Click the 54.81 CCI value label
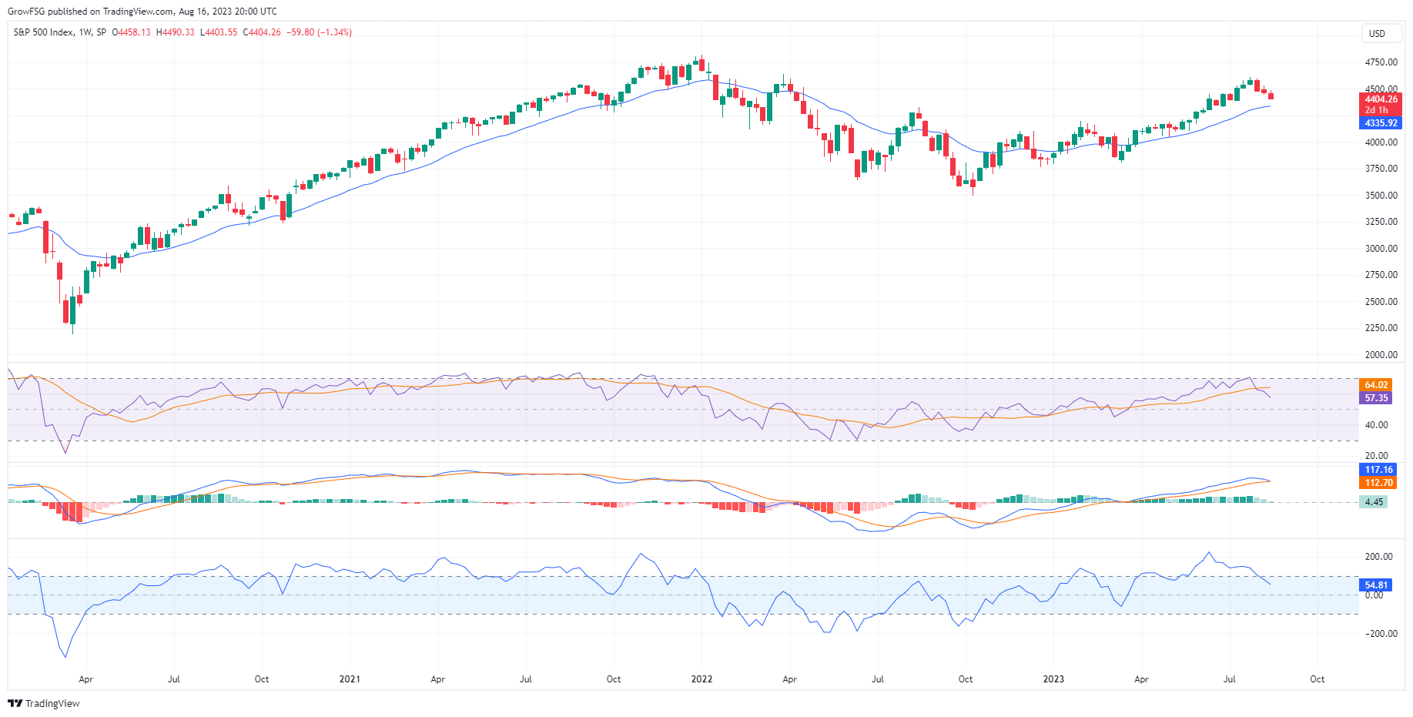Viewport: 1413px width, 717px height. [x=1376, y=585]
